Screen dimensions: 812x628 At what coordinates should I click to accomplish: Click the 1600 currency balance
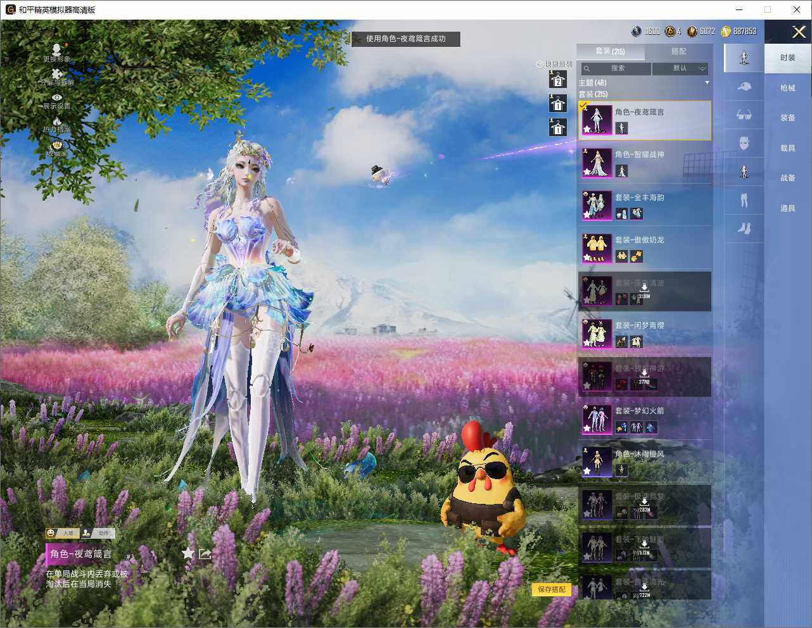pyautogui.click(x=646, y=31)
